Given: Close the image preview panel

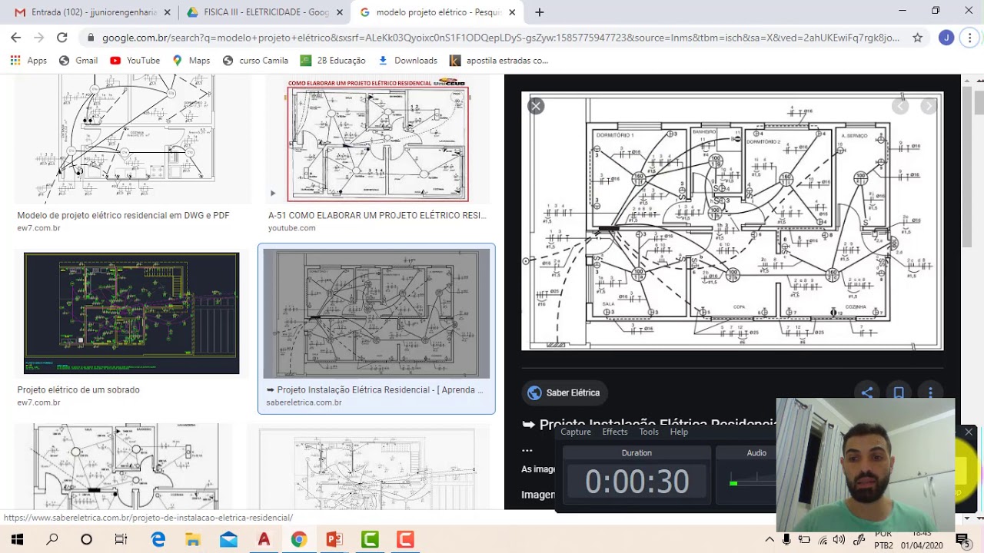Looking at the screenshot, I should (536, 106).
